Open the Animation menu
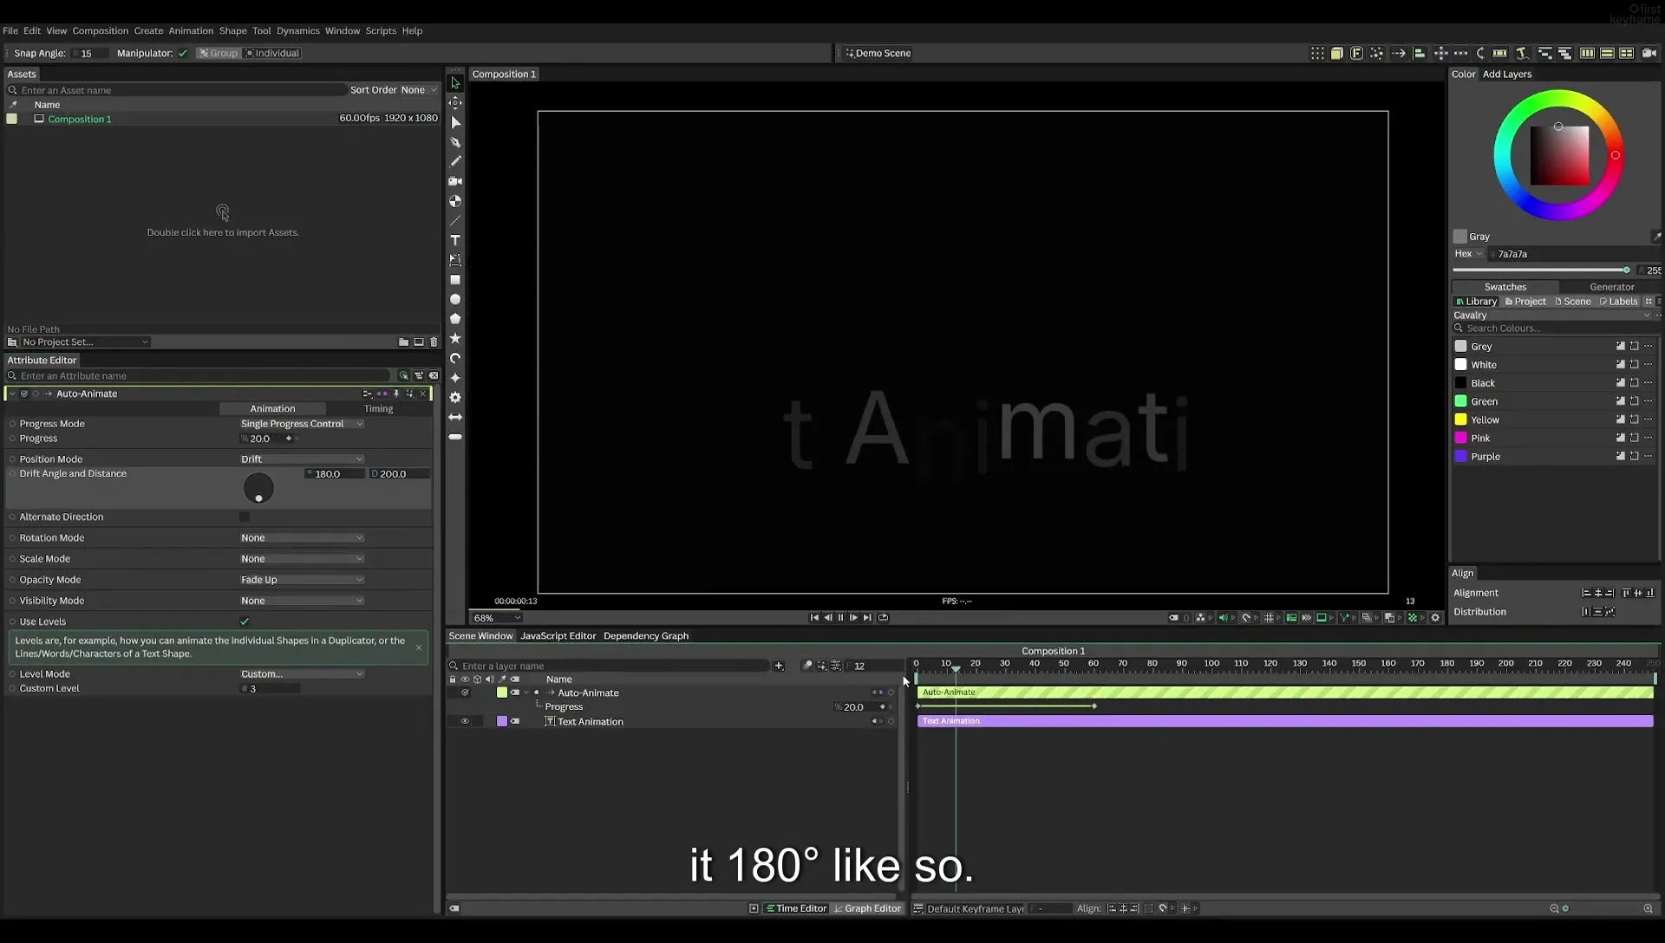Image resolution: width=1665 pixels, height=943 pixels. pos(191,30)
